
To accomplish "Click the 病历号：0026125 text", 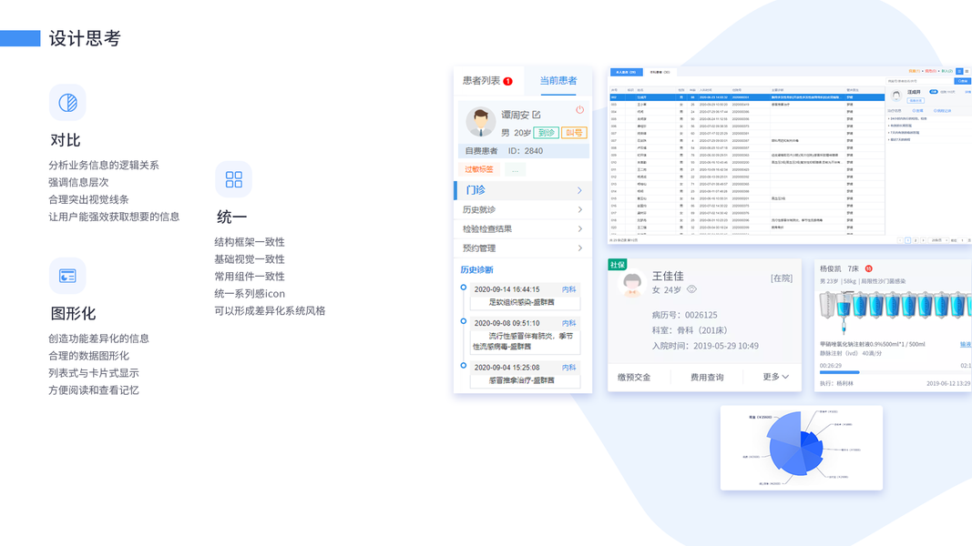I will [x=684, y=315].
